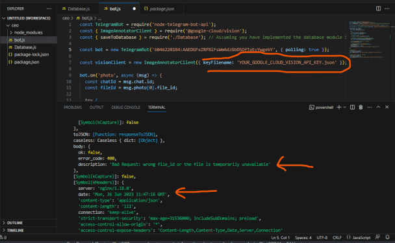This screenshot has height=243, width=395.
Task: Kill terminal with trash icon
Action: coord(361,108)
